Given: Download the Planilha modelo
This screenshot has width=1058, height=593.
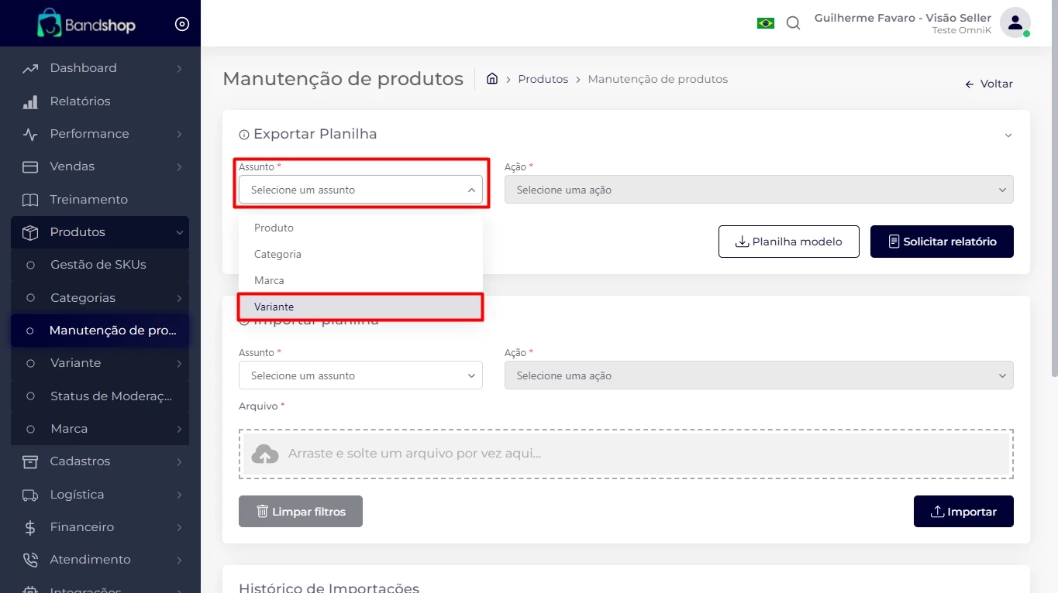Looking at the screenshot, I should [789, 242].
